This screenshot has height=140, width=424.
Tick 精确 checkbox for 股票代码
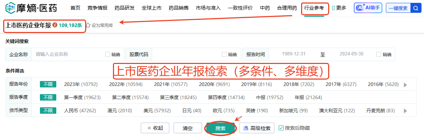pos(224,54)
